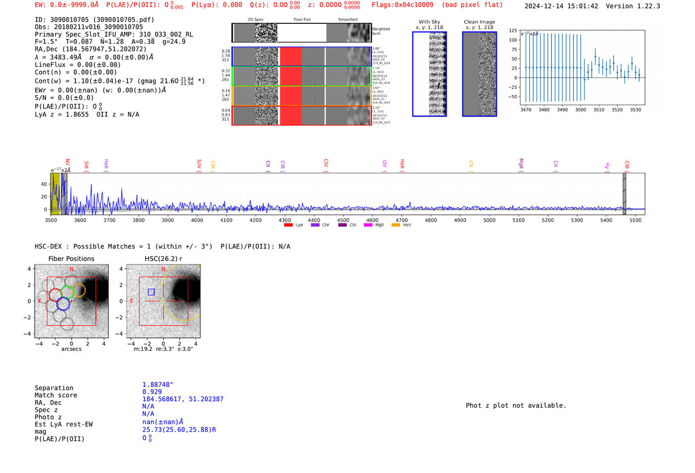695x473 pixels.
Task: Click the "Primary Spec_Slot_IFU_AMP: 310_033_002_RL" line
Action: (114, 35)
